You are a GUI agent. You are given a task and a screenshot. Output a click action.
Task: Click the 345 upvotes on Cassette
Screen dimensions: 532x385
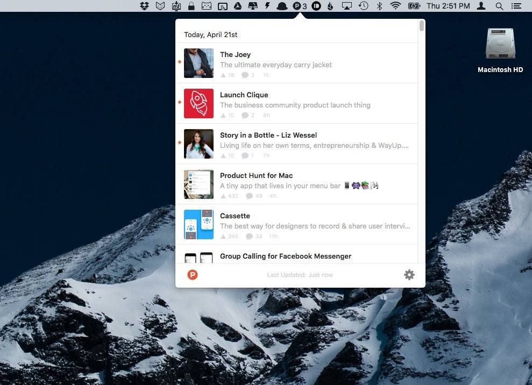pyautogui.click(x=229, y=237)
